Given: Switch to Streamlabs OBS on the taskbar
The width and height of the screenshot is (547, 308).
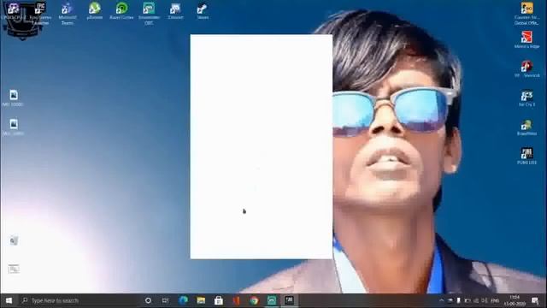Looking at the screenshot, I should coord(272,300).
